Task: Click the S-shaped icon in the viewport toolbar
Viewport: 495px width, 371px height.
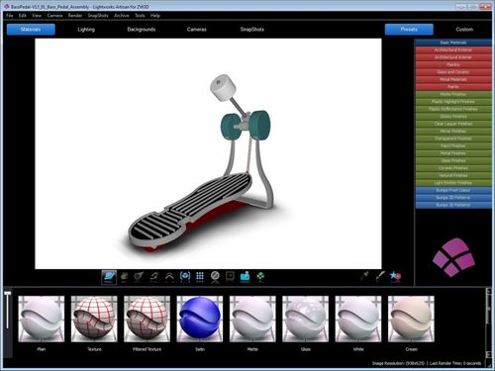Action: tap(154, 277)
